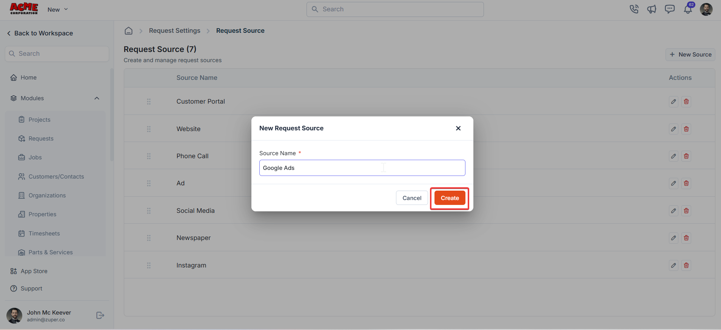Delete the Website source

point(686,129)
